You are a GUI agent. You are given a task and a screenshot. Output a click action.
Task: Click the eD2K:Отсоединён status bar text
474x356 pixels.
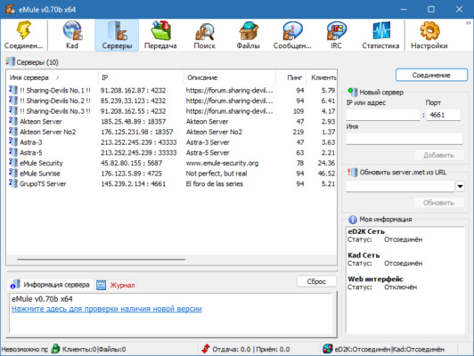[363, 349]
